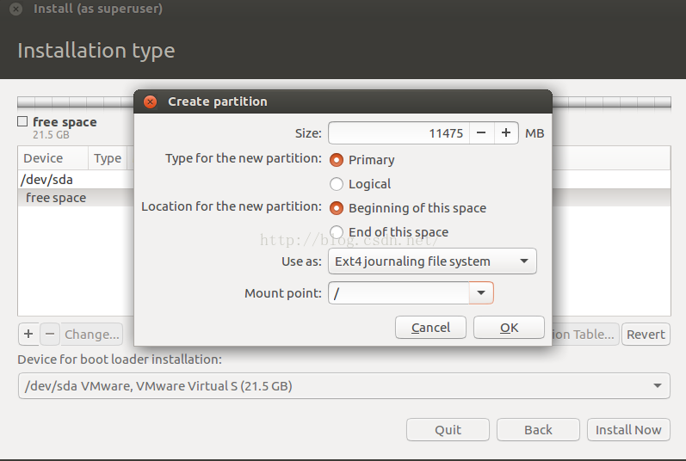Add a partition with plus icon

[x=29, y=335]
